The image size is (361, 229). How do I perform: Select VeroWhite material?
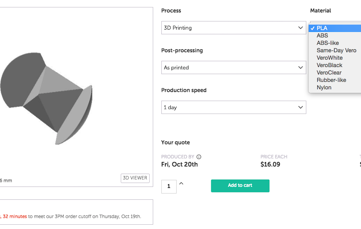click(x=335, y=58)
